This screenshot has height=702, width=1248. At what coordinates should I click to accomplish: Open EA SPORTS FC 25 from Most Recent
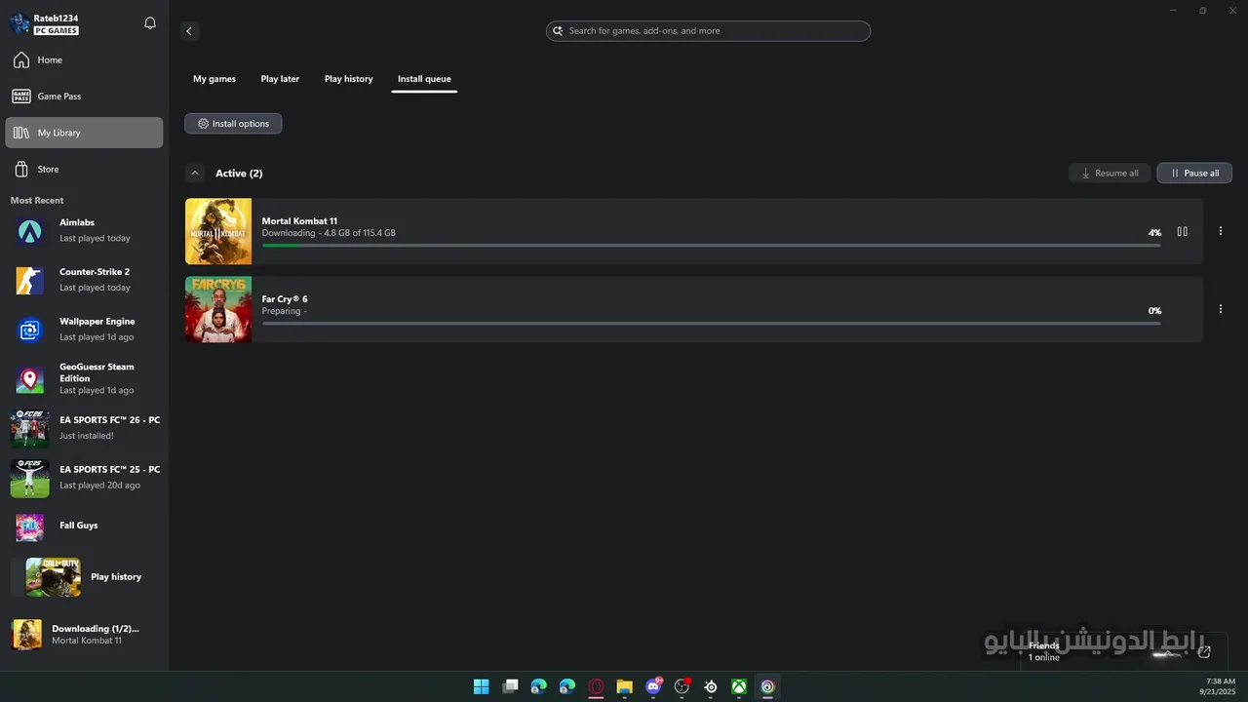click(84, 478)
